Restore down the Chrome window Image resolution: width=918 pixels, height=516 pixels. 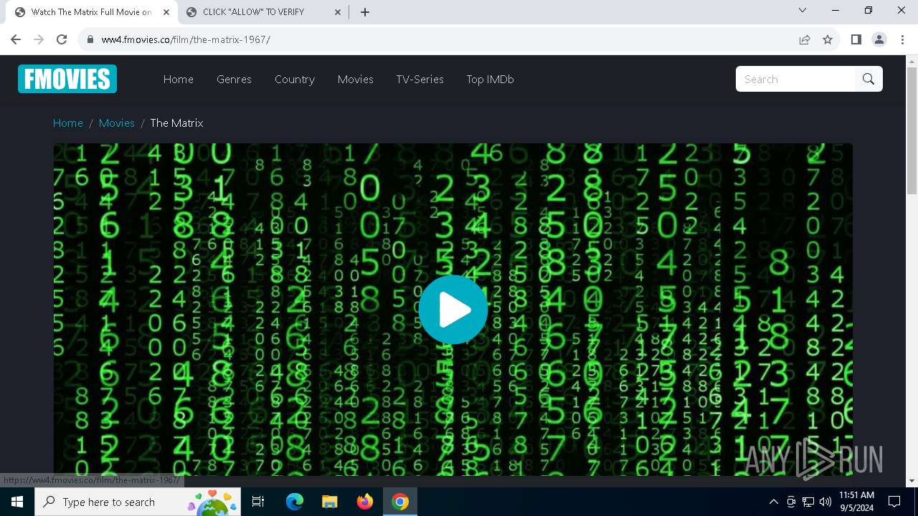pyautogui.click(x=869, y=10)
